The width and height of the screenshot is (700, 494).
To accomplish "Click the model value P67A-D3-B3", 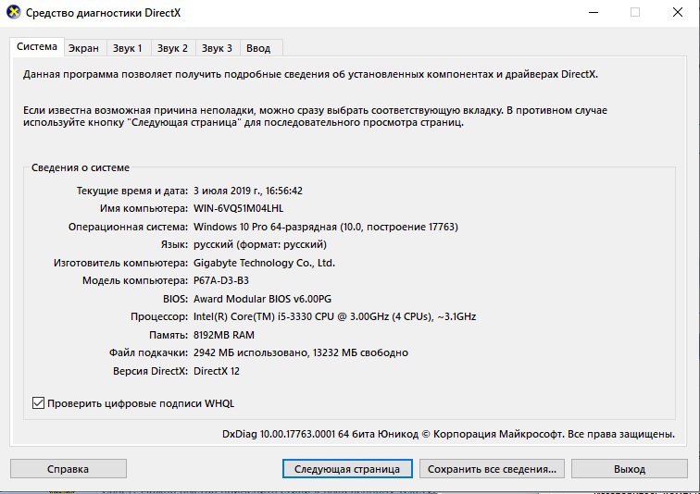I will coord(221,281).
